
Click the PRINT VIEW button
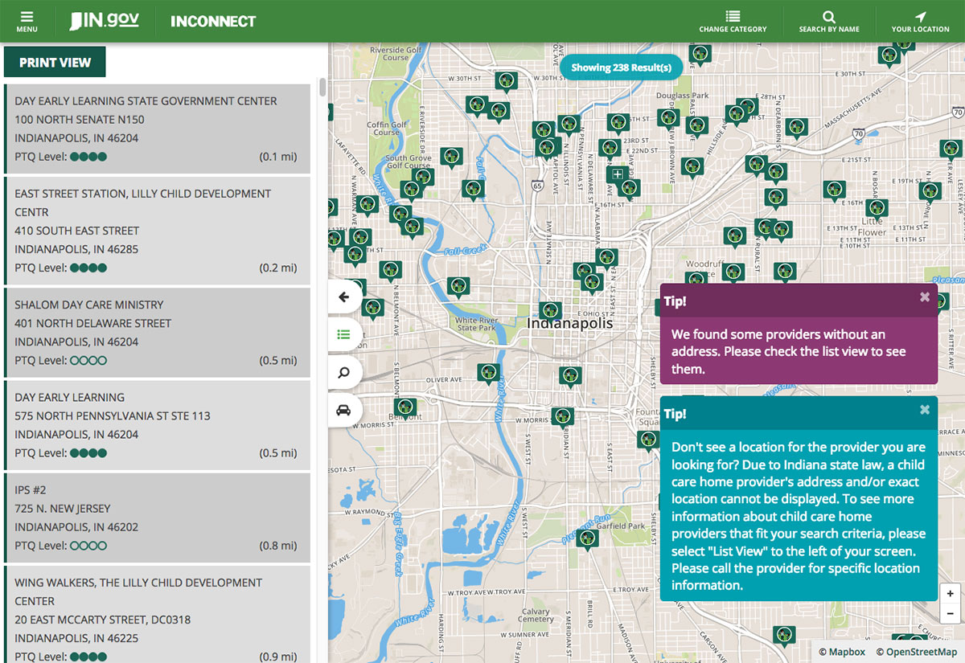click(x=55, y=62)
